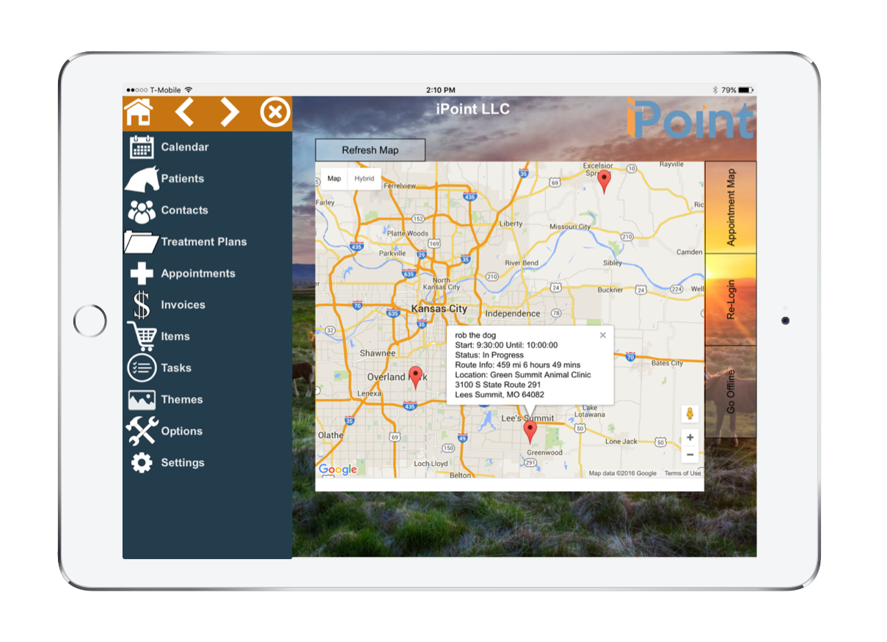Click 'Route Info: 459 mi' popup line
The height and width of the screenshot is (642, 887).
(518, 365)
